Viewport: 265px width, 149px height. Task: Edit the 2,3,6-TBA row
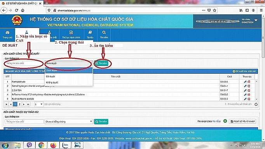coord(245,90)
